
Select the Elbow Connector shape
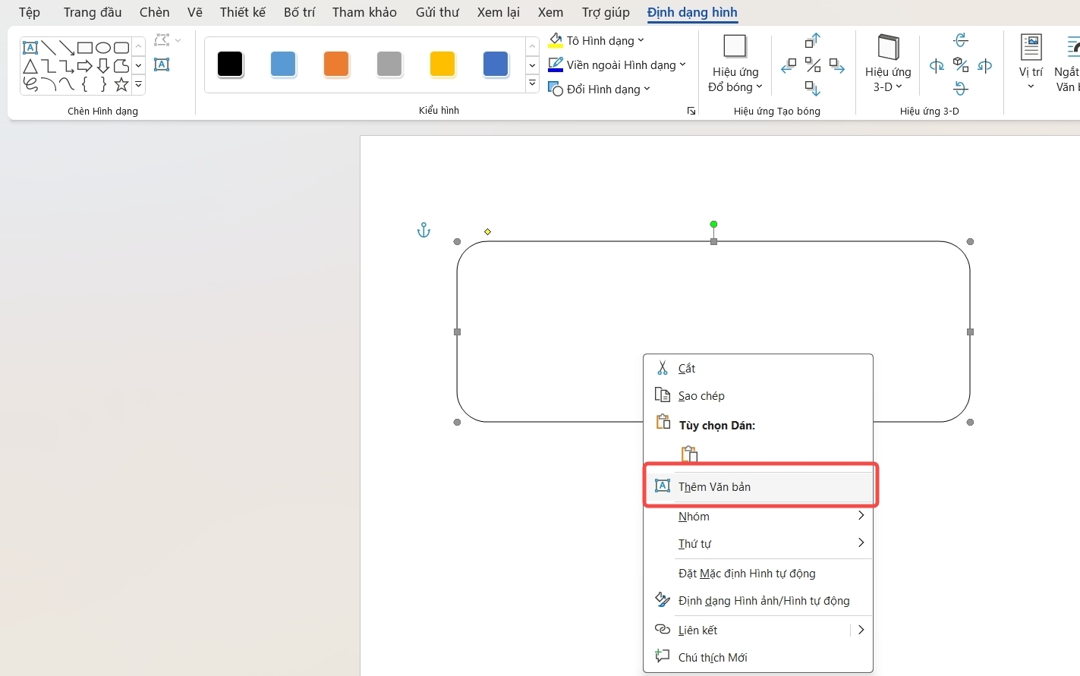click(x=49, y=66)
